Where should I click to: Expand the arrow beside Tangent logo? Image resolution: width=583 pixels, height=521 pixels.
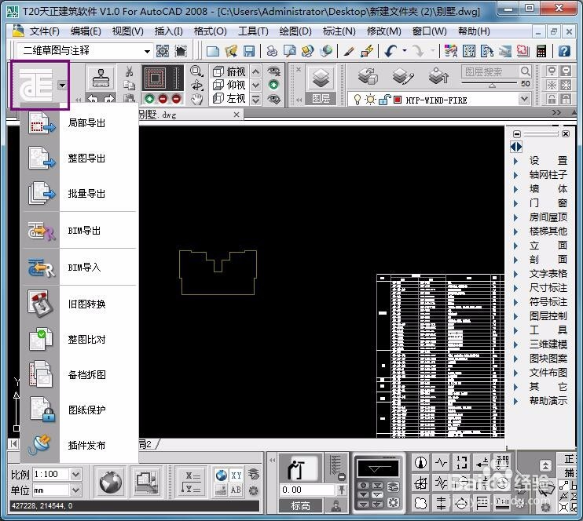(x=62, y=86)
